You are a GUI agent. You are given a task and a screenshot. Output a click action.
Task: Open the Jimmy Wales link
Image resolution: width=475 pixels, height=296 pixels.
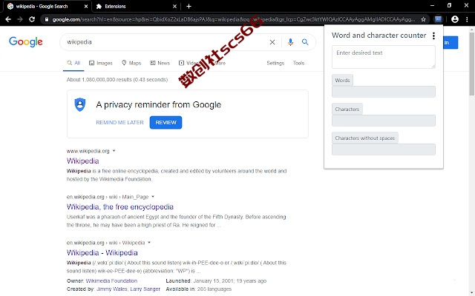click(x=112, y=289)
